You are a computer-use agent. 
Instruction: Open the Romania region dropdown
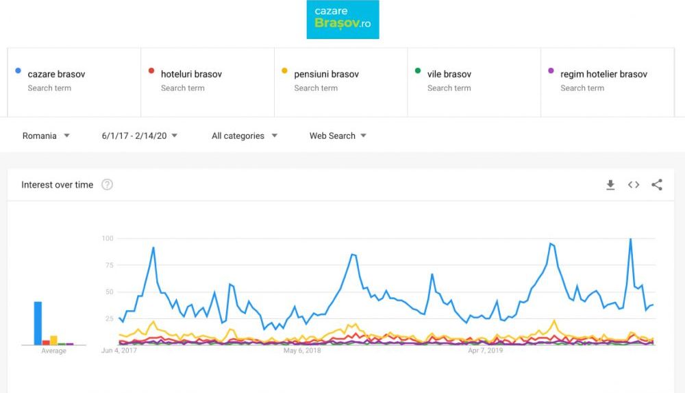[46, 136]
